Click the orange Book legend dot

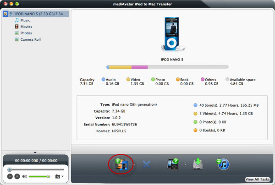tap(178, 79)
